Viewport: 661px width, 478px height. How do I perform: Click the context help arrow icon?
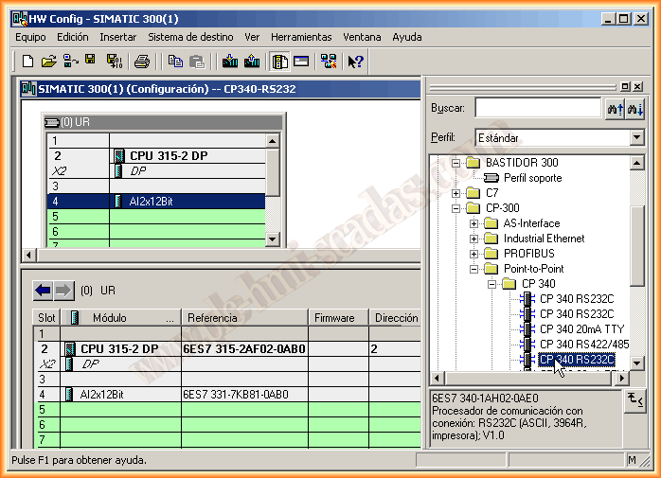(x=355, y=62)
